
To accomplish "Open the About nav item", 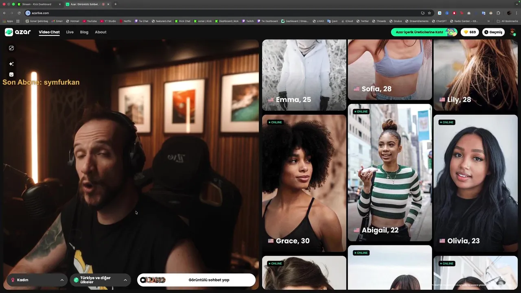I will [101, 32].
